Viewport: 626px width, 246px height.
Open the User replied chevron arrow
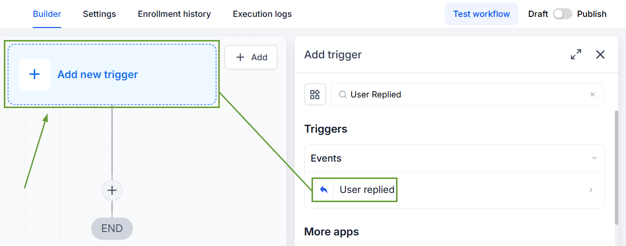(591, 190)
